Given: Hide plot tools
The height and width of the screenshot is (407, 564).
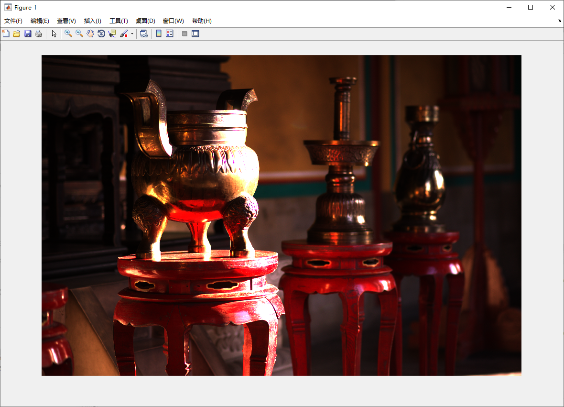Looking at the screenshot, I should (x=184, y=34).
